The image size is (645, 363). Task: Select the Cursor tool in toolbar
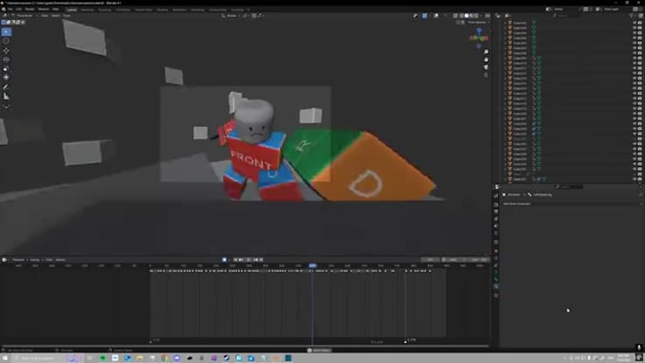(7, 41)
